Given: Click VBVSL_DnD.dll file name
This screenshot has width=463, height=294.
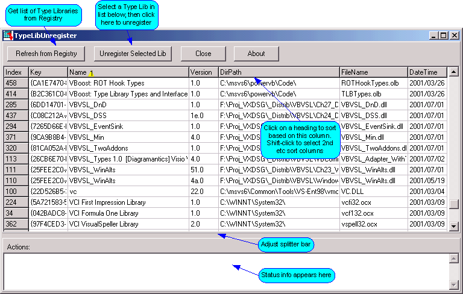Looking at the screenshot, I should pyautogui.click(x=374, y=105).
